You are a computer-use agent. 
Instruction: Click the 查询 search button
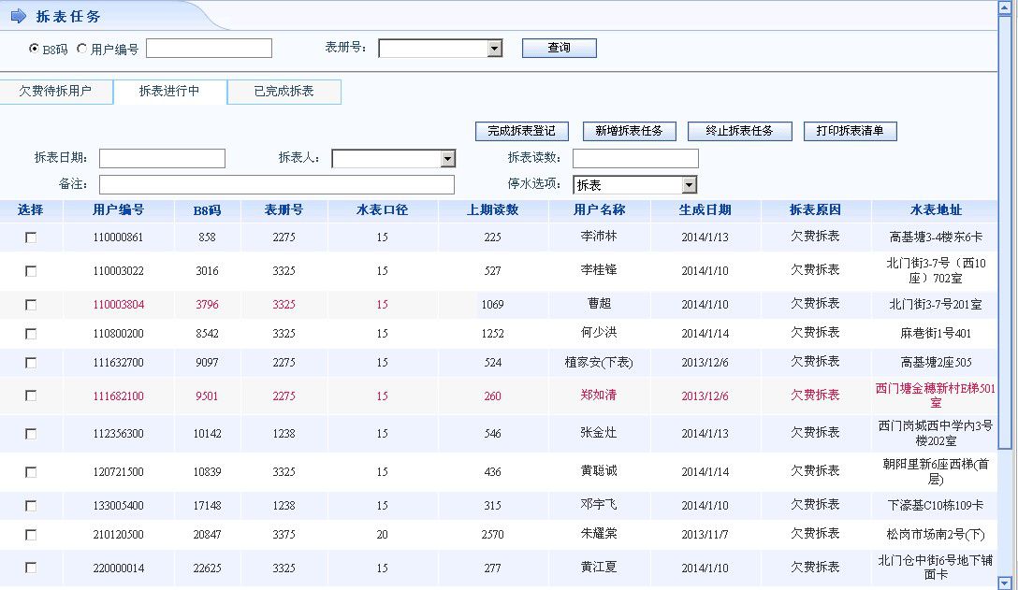coord(559,48)
